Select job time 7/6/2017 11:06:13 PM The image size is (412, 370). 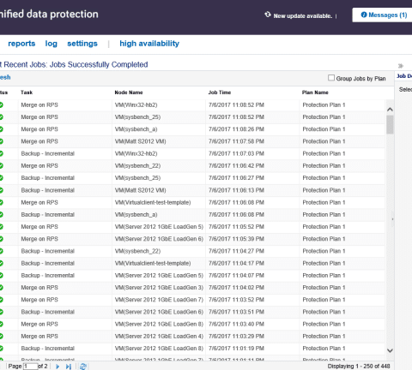(x=236, y=190)
